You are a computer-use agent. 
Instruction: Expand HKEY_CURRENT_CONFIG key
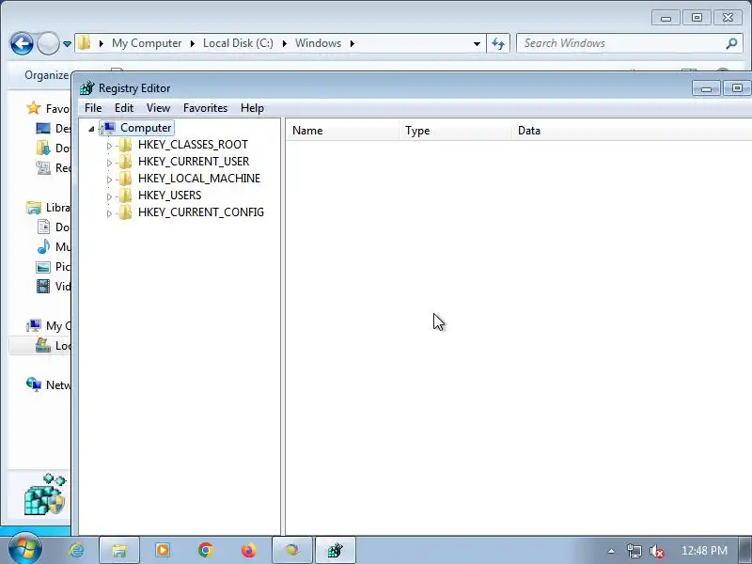tap(109, 213)
